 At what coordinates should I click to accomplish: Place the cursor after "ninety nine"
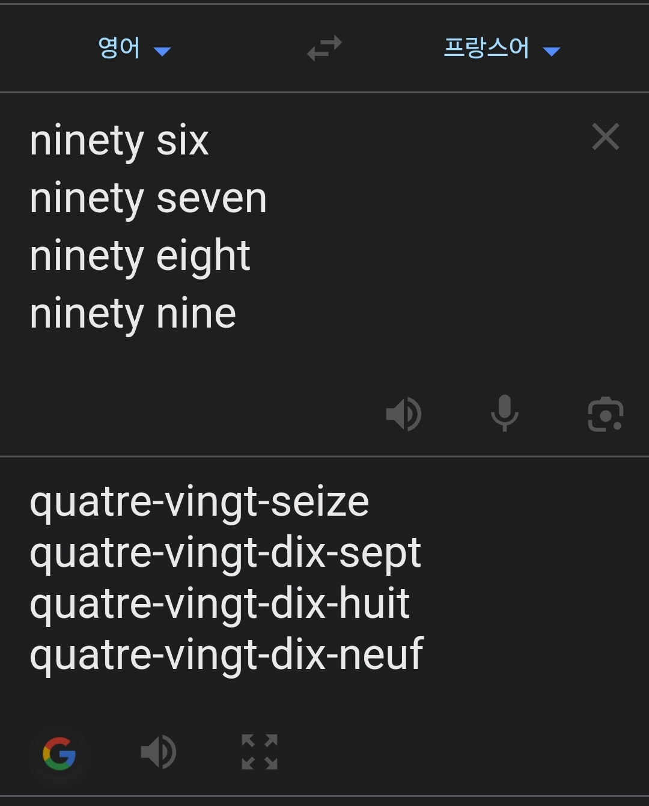click(236, 314)
